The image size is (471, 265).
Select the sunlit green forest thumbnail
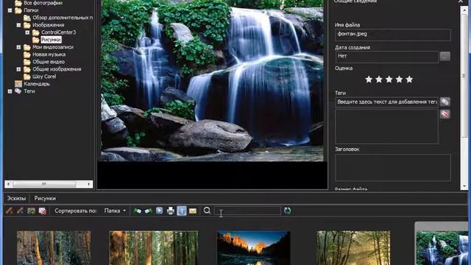click(x=353, y=248)
